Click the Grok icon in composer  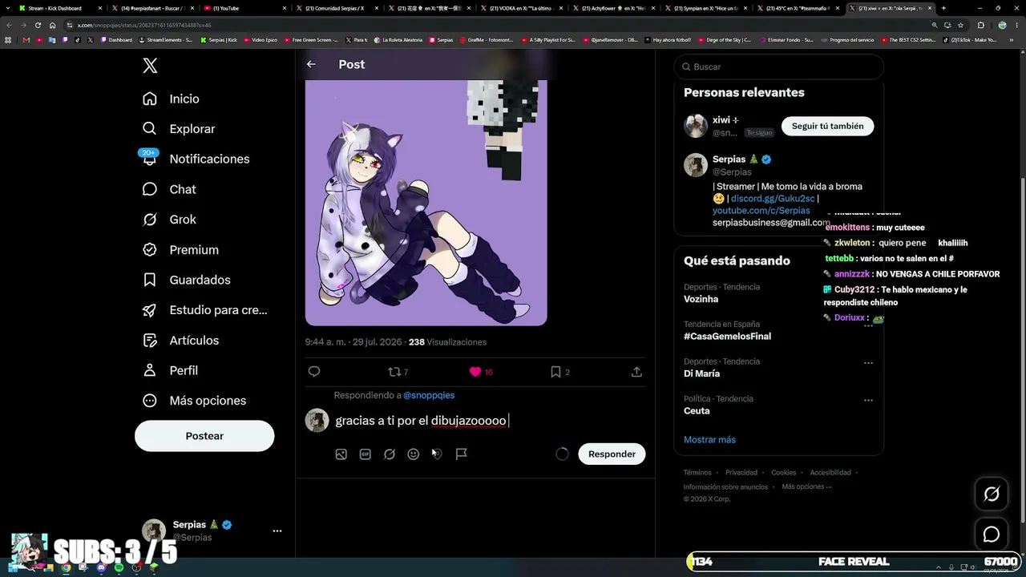(390, 454)
